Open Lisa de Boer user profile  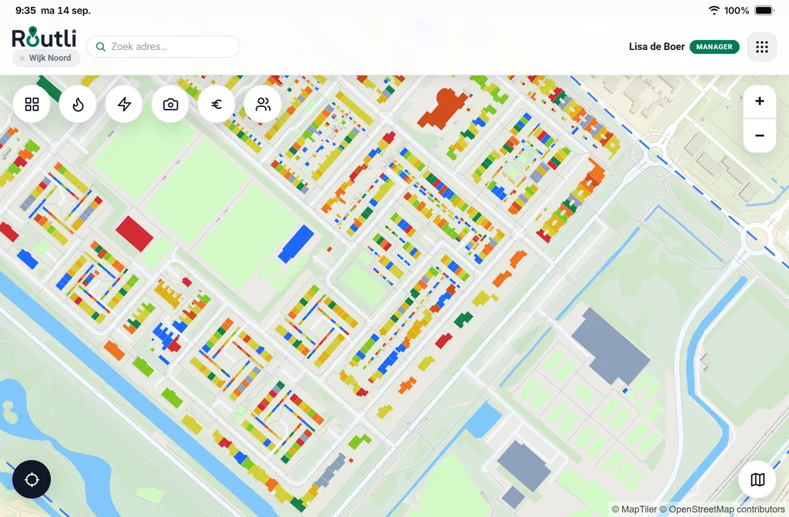click(x=657, y=47)
